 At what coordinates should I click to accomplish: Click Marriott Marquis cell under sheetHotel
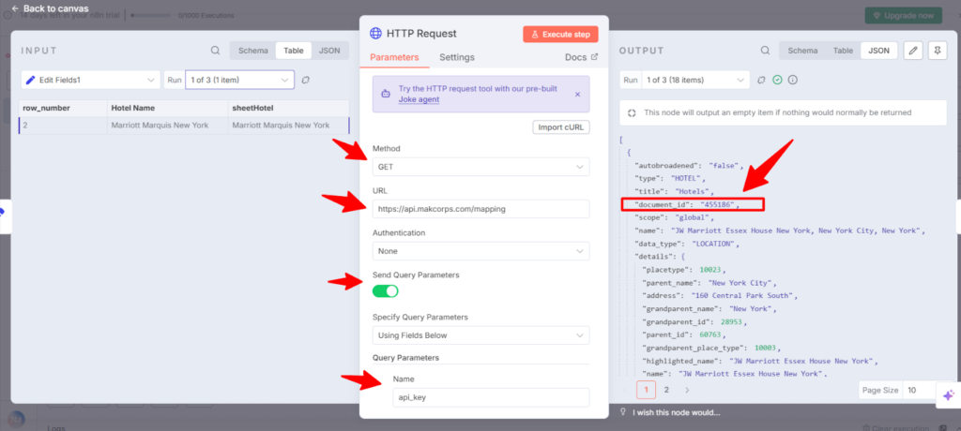tap(288, 126)
